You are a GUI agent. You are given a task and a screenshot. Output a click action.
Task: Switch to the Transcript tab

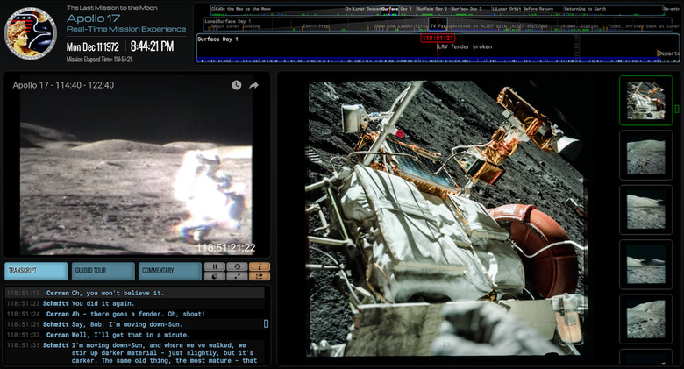tap(36, 271)
